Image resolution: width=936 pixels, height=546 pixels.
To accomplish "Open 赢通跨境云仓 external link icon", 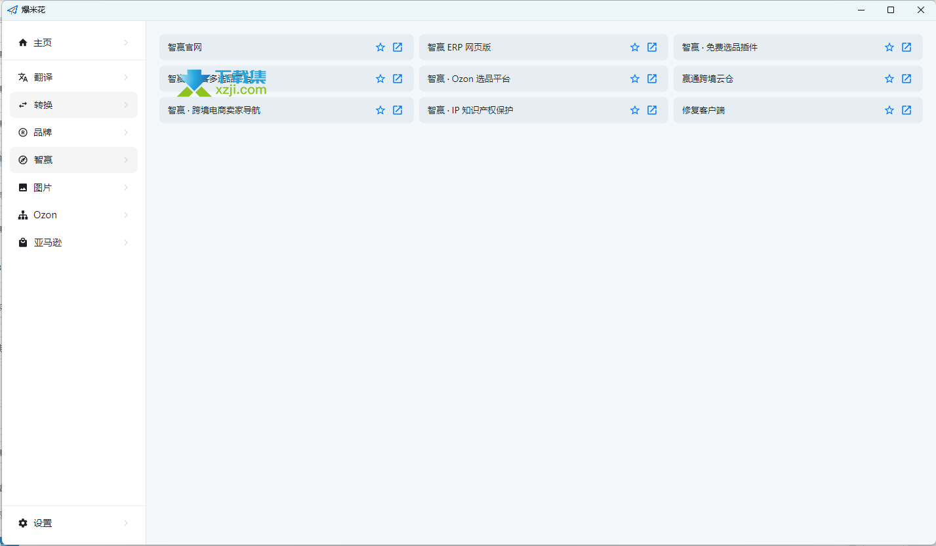I will (906, 79).
